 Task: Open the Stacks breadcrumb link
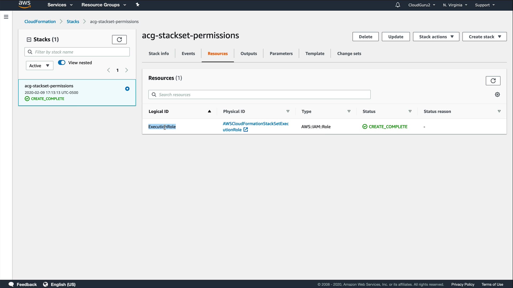pos(73,22)
